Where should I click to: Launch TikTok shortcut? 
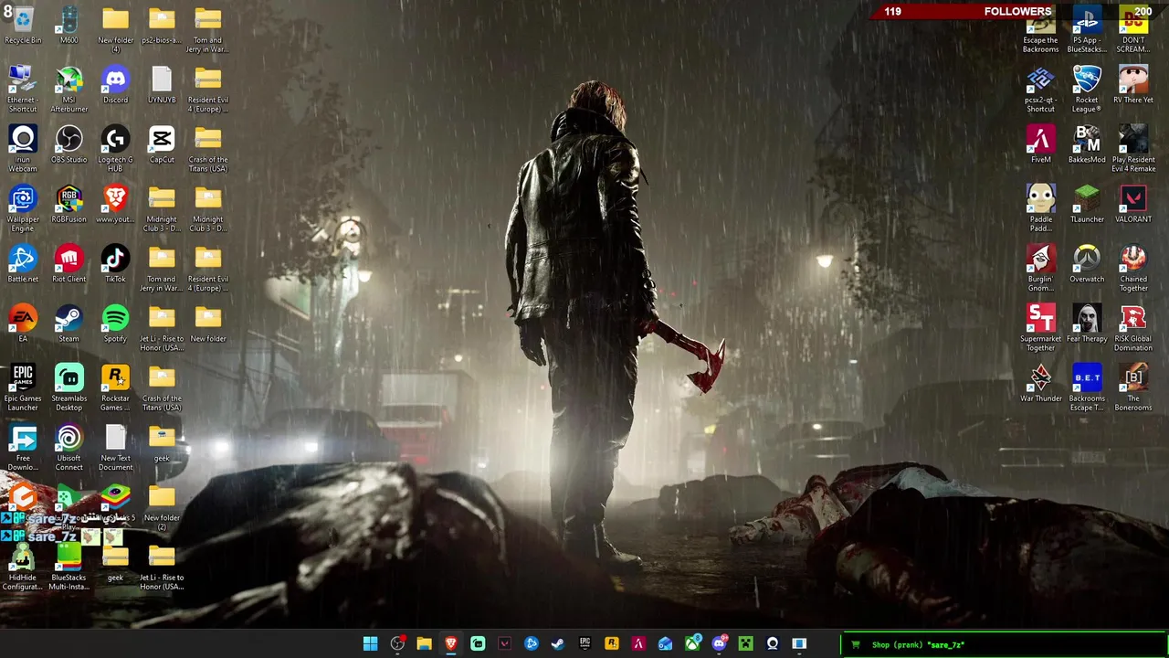[x=115, y=264]
